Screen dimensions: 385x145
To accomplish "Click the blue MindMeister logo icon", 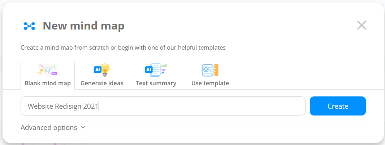I will click(30, 26).
